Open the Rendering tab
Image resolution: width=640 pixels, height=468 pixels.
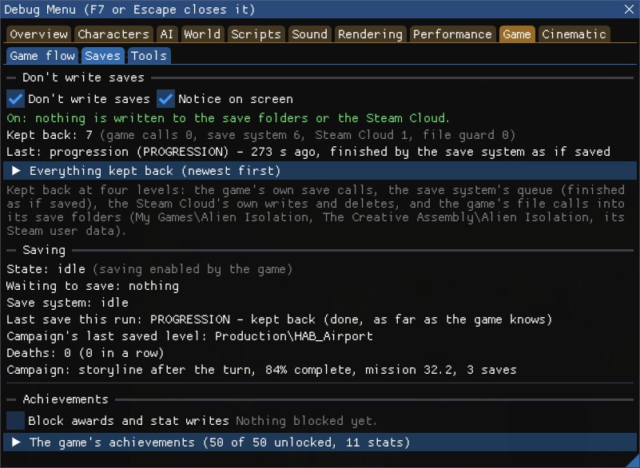click(370, 34)
